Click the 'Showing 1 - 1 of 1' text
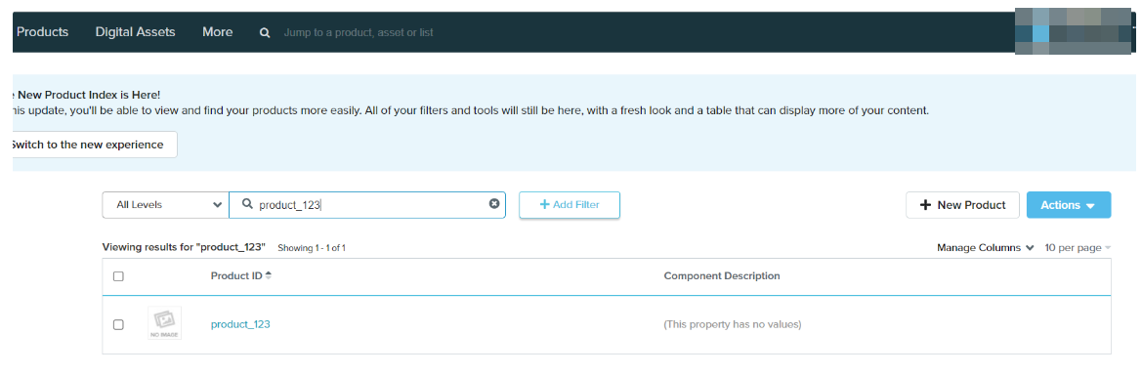 311,248
